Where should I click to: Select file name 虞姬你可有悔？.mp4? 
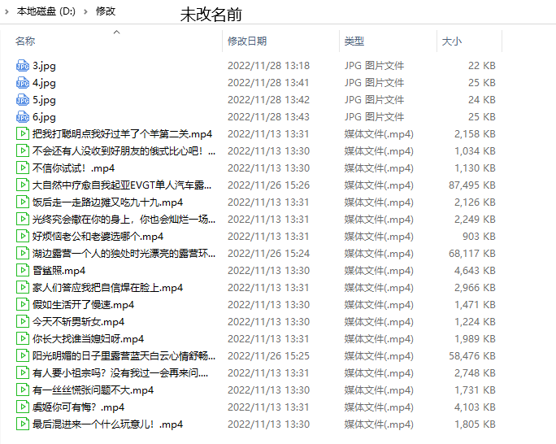click(x=78, y=407)
